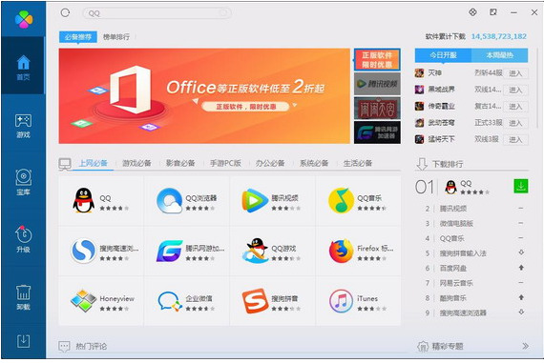Select the 办公必备 category tab
This screenshot has width=544, height=363.
[x=270, y=163]
